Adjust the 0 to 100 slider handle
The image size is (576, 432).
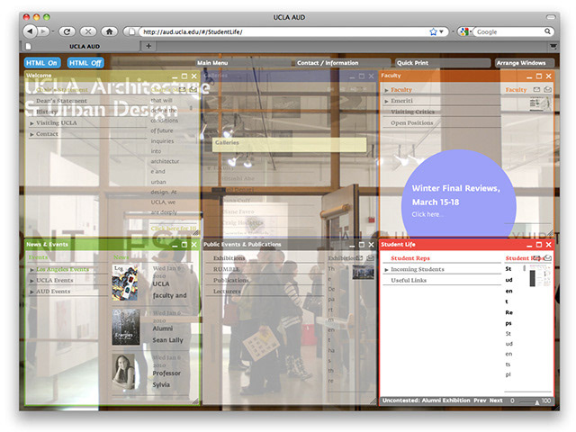[537, 402]
